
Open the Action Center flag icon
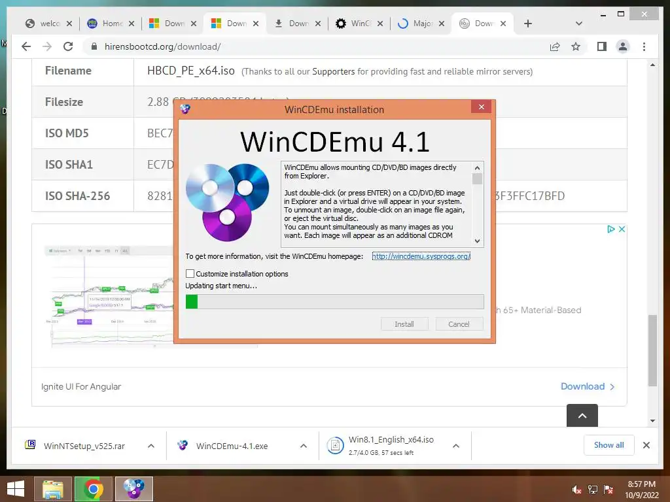[x=608, y=490]
